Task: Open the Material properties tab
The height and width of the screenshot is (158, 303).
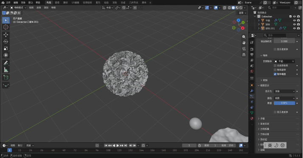Action: point(252,118)
